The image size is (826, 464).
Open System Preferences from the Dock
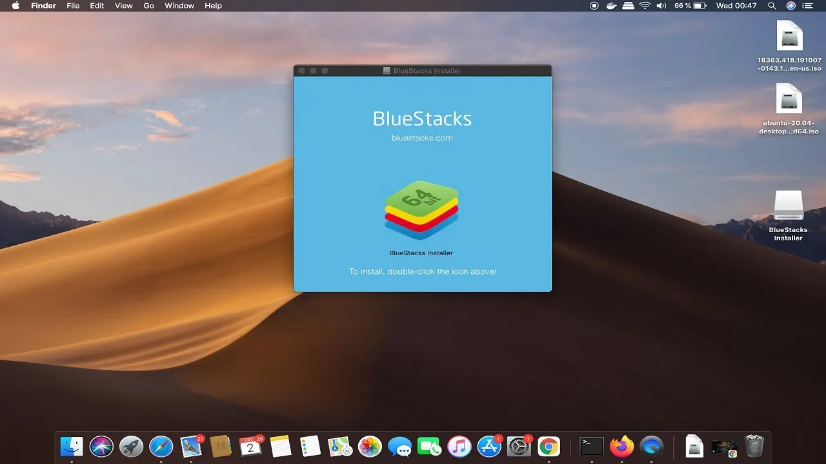coord(518,445)
